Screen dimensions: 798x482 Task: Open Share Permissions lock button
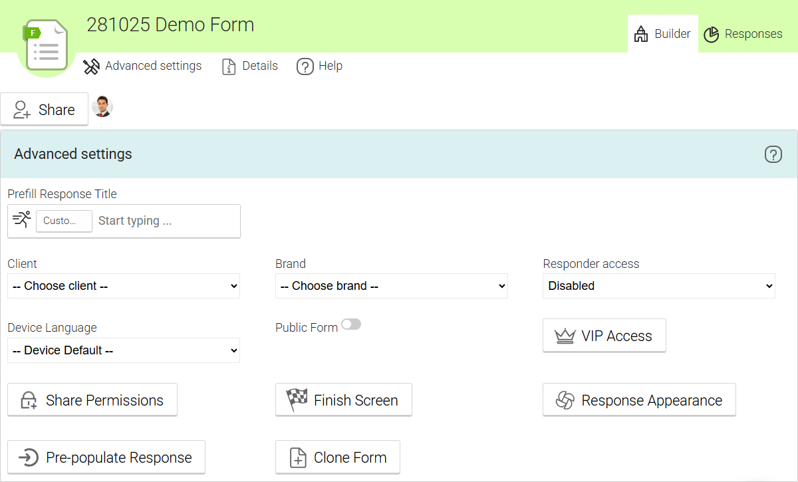[x=92, y=400]
